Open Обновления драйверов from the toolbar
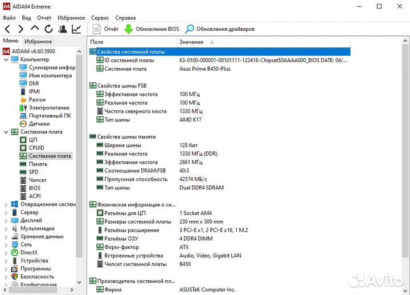The width and height of the screenshot is (410, 295). (x=220, y=29)
